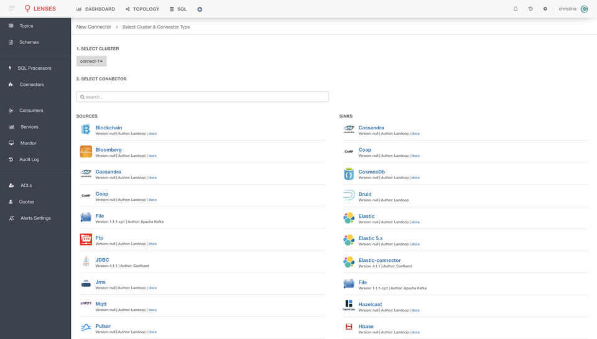The image size is (597, 339).
Task: Click New Connector breadcrumb
Action: [x=94, y=27]
